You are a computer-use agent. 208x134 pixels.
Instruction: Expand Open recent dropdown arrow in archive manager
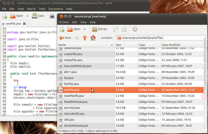(85, 29)
